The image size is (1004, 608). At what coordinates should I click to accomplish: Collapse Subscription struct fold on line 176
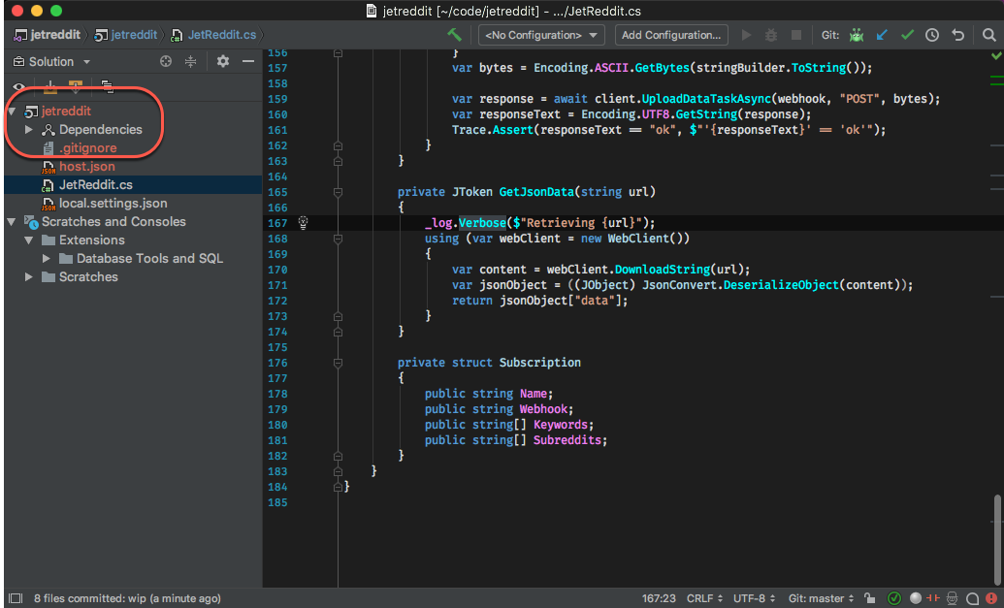coord(338,363)
